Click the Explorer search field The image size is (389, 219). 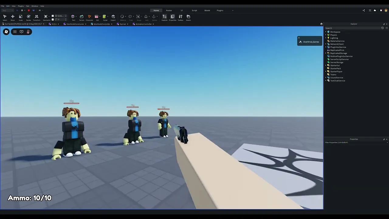click(x=352, y=28)
